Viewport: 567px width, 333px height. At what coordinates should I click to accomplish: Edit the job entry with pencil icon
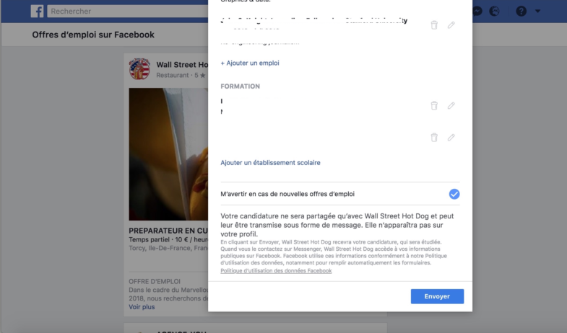point(451,25)
